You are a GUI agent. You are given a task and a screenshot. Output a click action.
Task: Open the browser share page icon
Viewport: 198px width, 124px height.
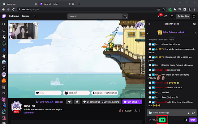[159, 10]
